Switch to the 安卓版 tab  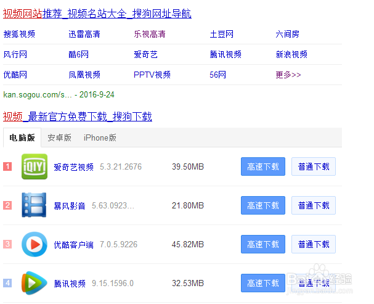pos(59,138)
